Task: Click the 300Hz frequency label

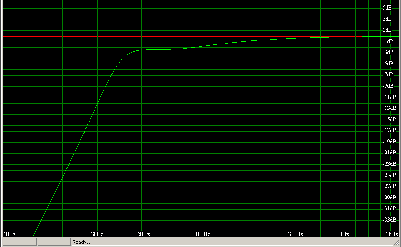Action: [296, 234]
